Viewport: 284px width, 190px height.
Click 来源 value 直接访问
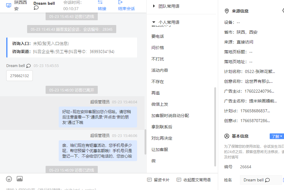pyautogui.click(x=245, y=42)
